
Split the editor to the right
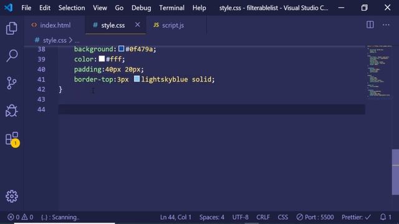370,25
